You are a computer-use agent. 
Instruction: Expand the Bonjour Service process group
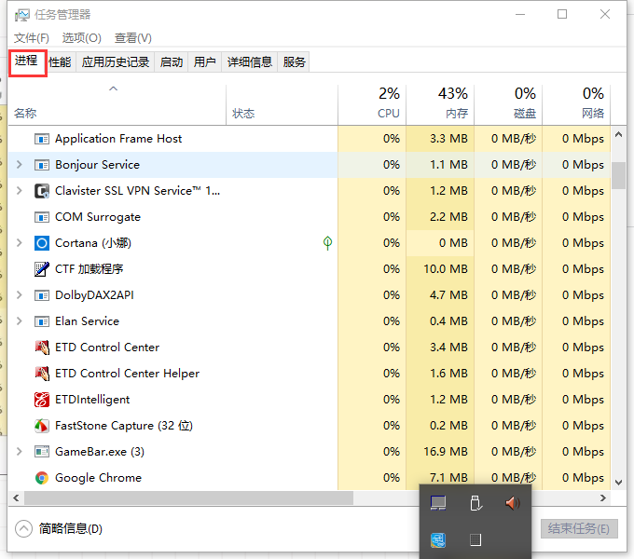click(x=19, y=165)
